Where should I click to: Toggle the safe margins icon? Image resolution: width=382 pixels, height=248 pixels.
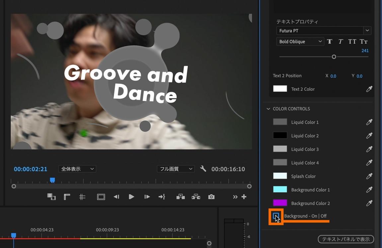[x=101, y=197]
